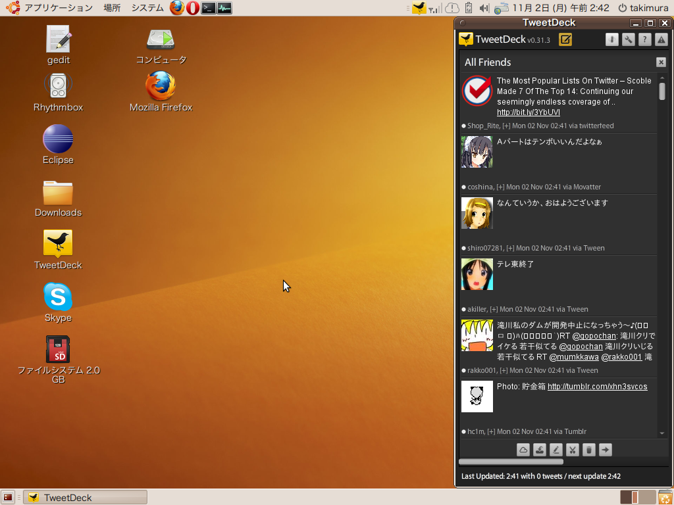The image size is (674, 505).
Task: Click the show desktop button in bottom panel
Action: point(8,497)
